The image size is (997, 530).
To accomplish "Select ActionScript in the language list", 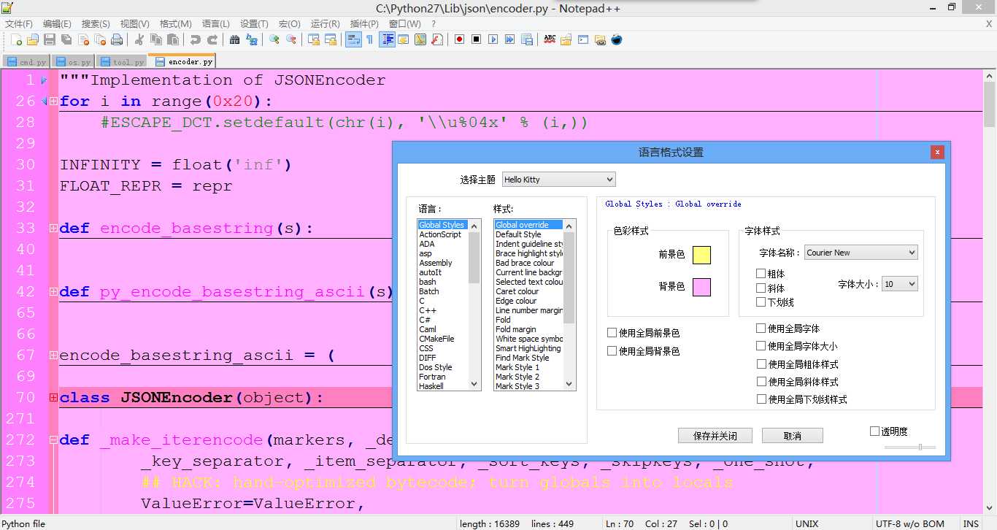I will coord(443,234).
